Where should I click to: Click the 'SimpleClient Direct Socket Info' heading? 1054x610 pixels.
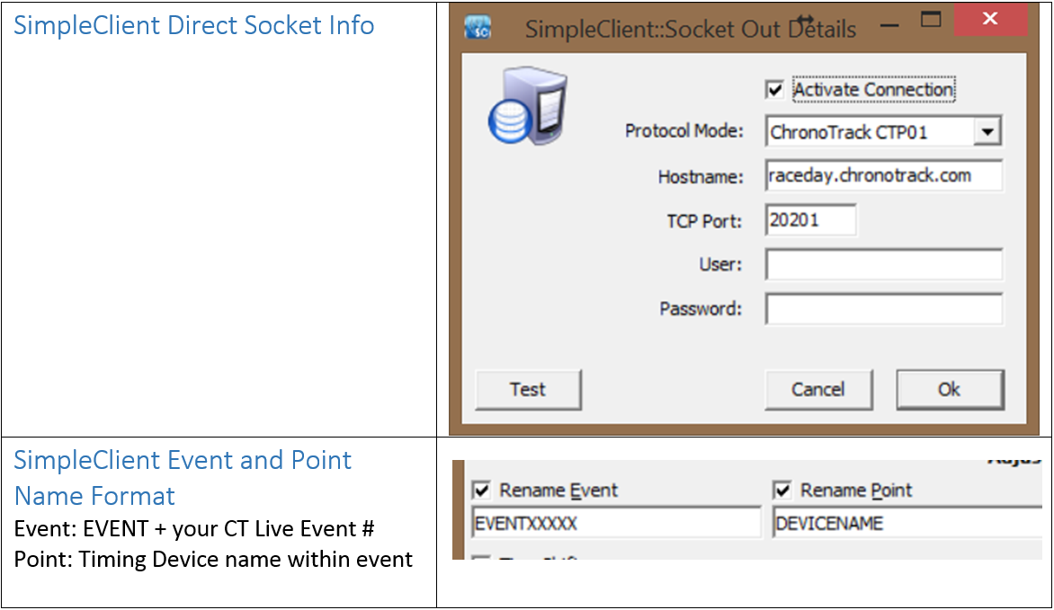coord(193,25)
